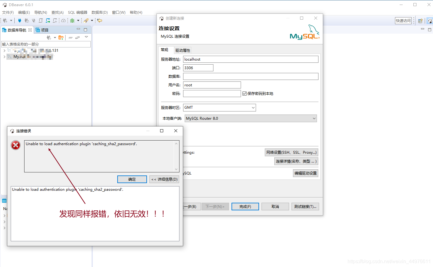Open dropdown arrow next to pen icon
Viewport: 433px width, 267px height.
pyautogui.click(x=92, y=21)
